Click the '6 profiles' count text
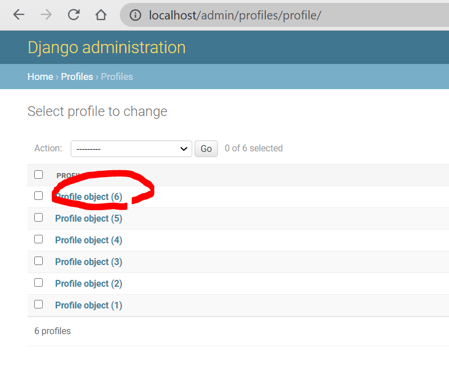 [52, 331]
